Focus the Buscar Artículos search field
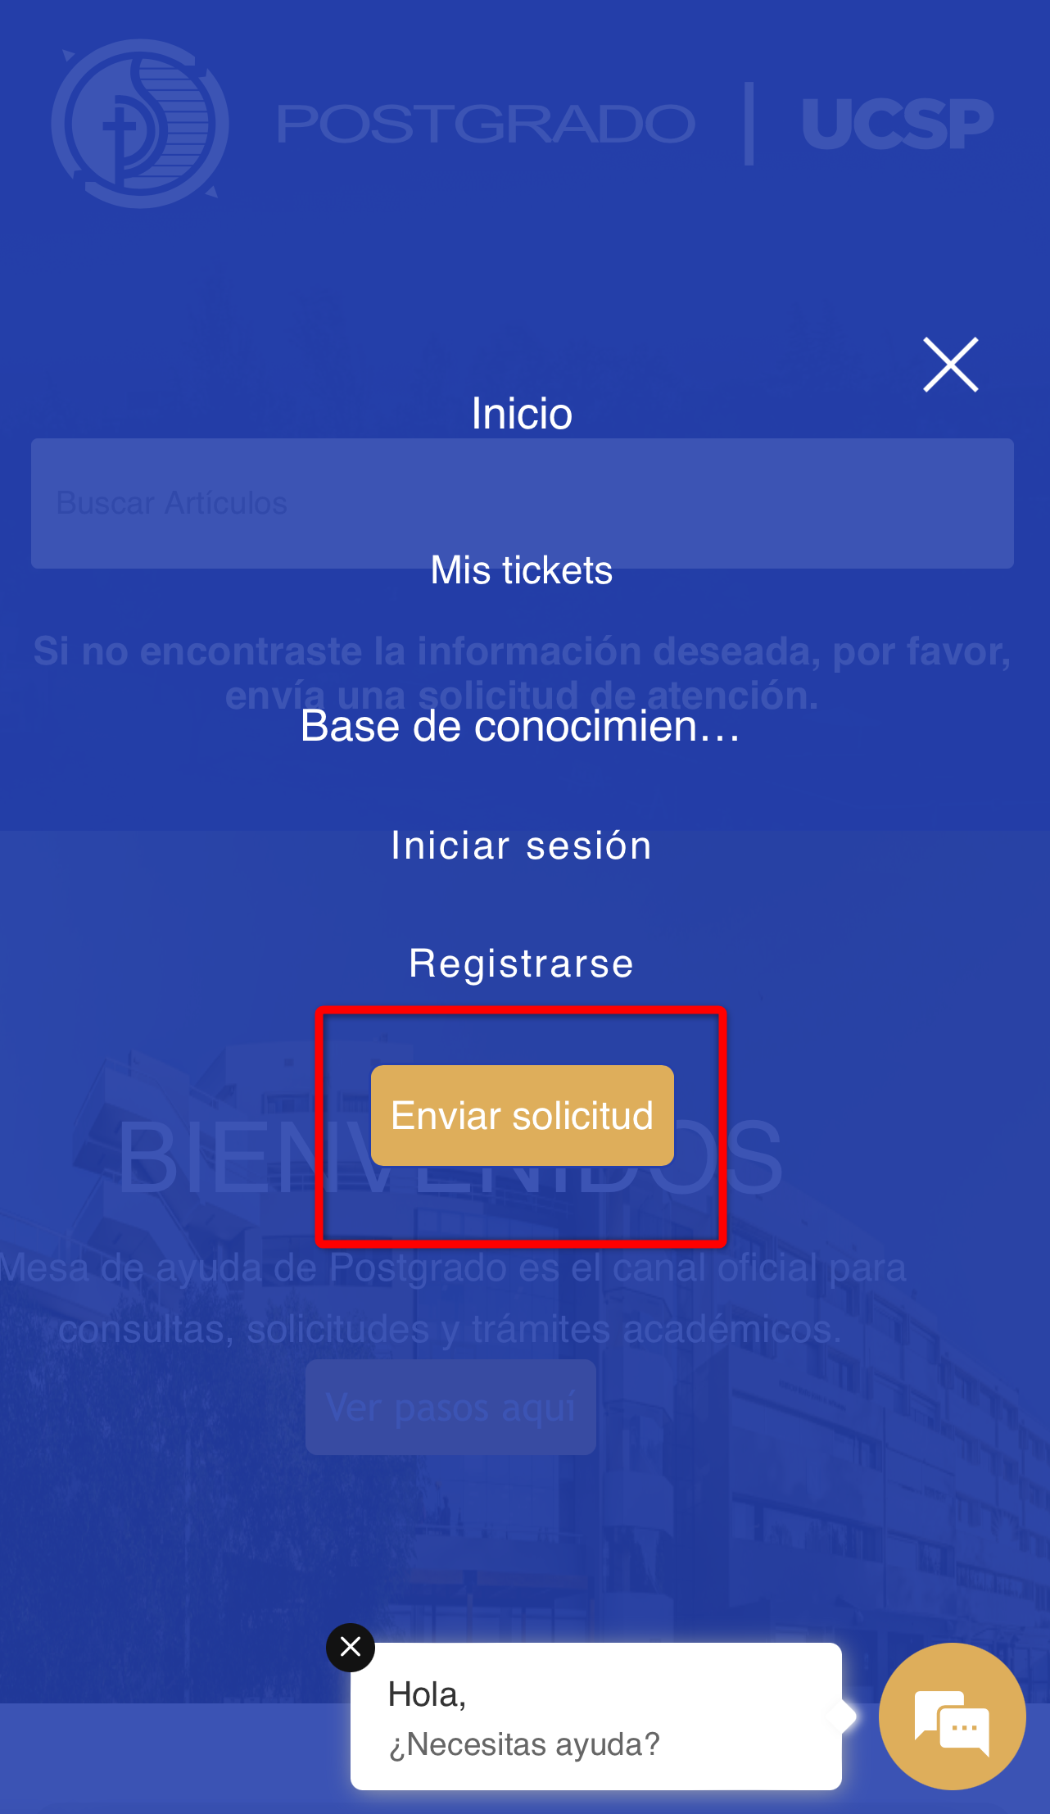Viewport: 1050px width, 1814px height. click(523, 503)
